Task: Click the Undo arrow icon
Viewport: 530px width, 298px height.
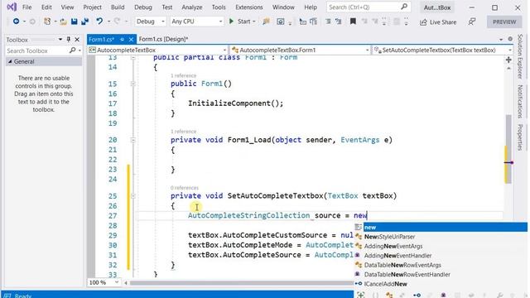Action: 99,22
